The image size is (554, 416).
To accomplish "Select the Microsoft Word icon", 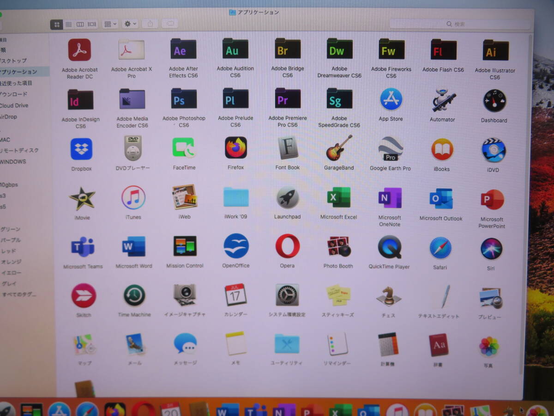I will pyautogui.click(x=134, y=246).
